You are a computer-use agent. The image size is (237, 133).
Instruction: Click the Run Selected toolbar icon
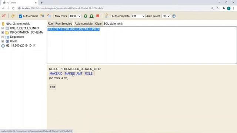[x=91, y=16]
